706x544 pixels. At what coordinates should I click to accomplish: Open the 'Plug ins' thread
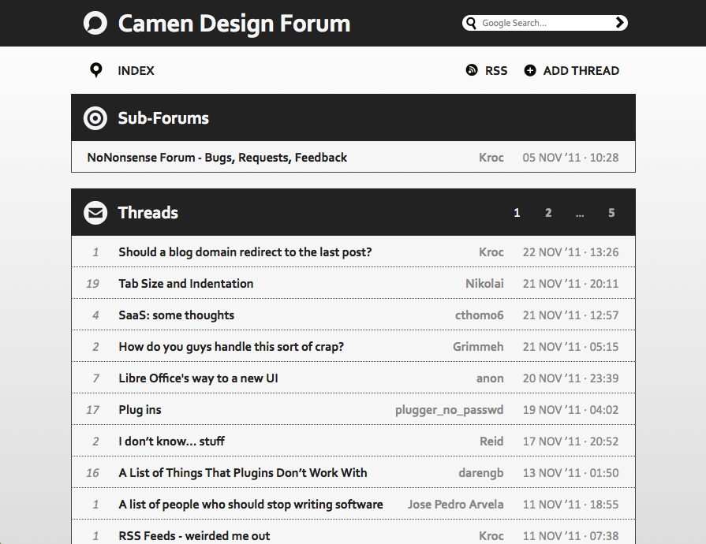coord(140,410)
